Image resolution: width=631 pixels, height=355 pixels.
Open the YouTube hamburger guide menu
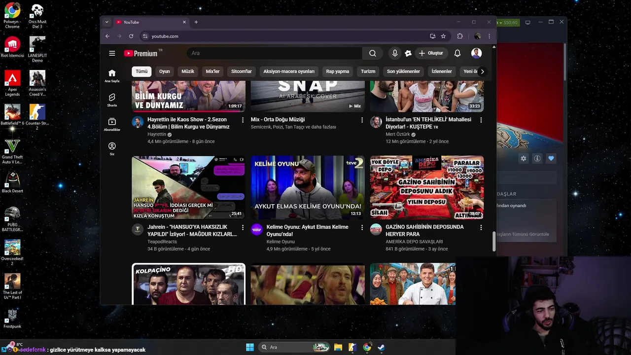click(x=112, y=53)
